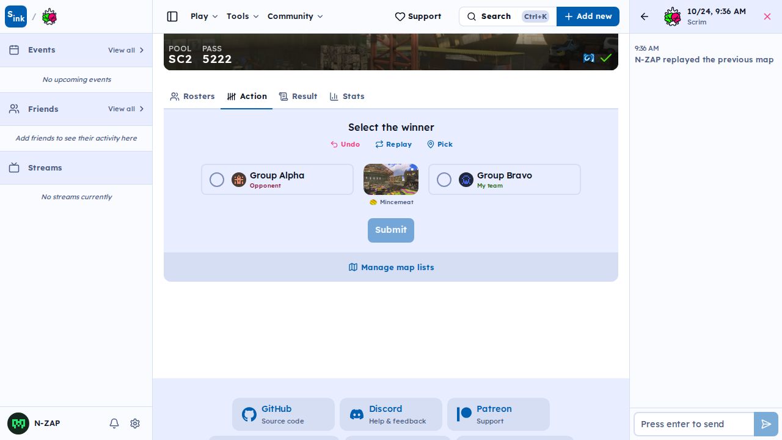Open the calendar Events icon

pyautogui.click(x=14, y=50)
